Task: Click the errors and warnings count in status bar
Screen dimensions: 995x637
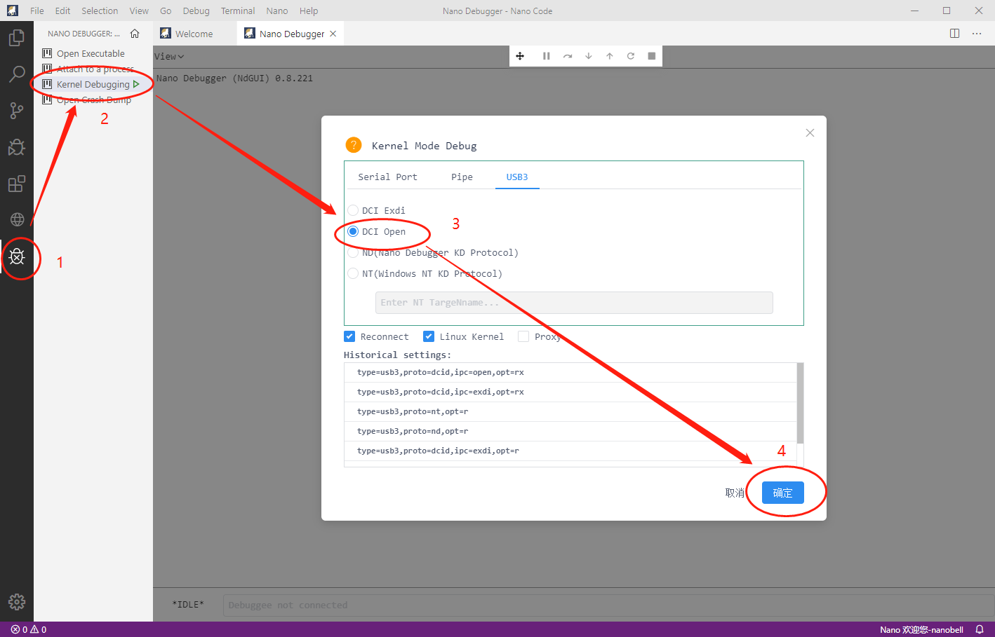Action: coord(29,629)
